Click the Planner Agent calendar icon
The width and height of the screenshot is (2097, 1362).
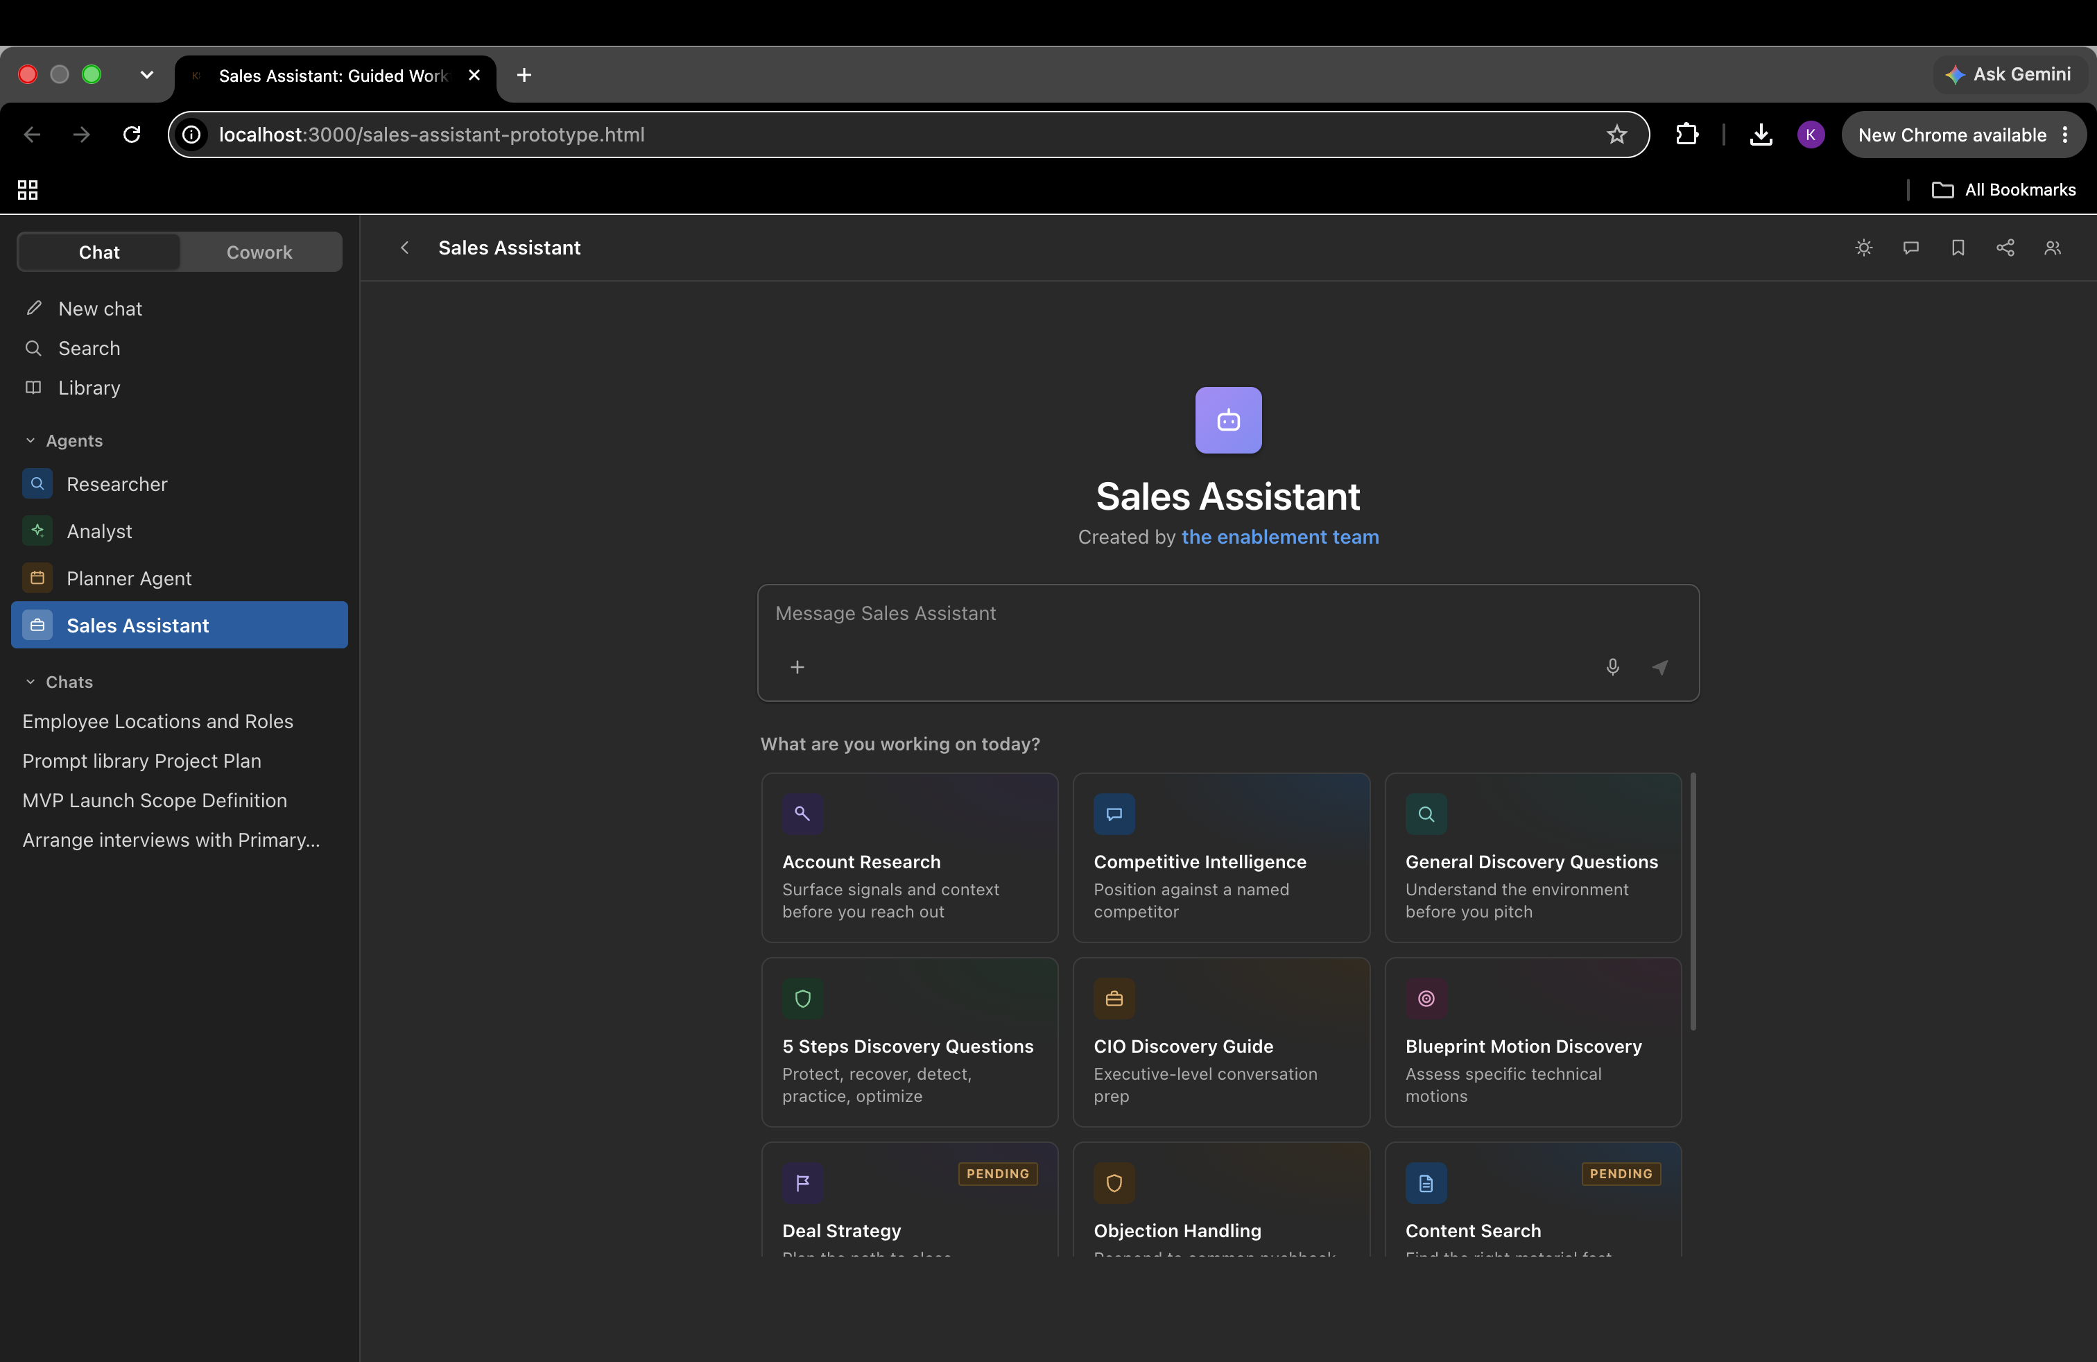37,578
